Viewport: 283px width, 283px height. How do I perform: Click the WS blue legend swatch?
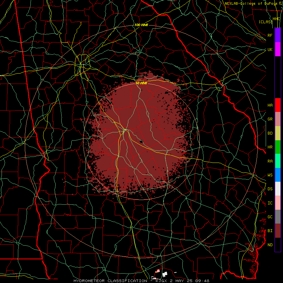click(278, 175)
